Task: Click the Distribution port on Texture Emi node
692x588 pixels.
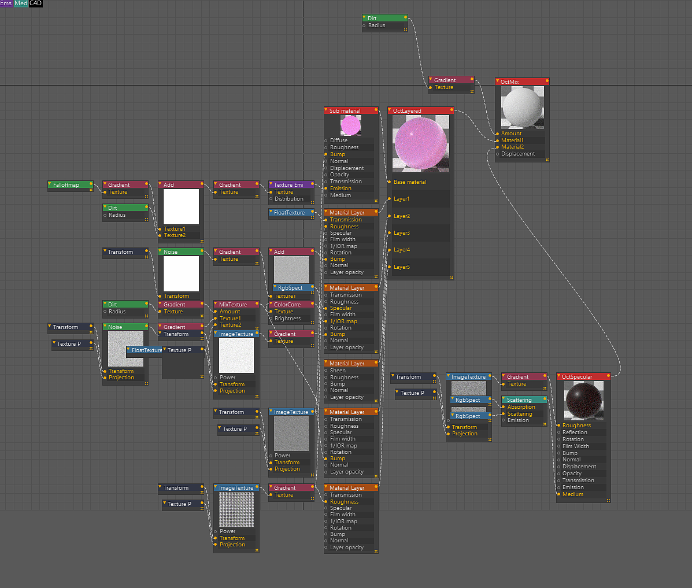Action: (271, 199)
